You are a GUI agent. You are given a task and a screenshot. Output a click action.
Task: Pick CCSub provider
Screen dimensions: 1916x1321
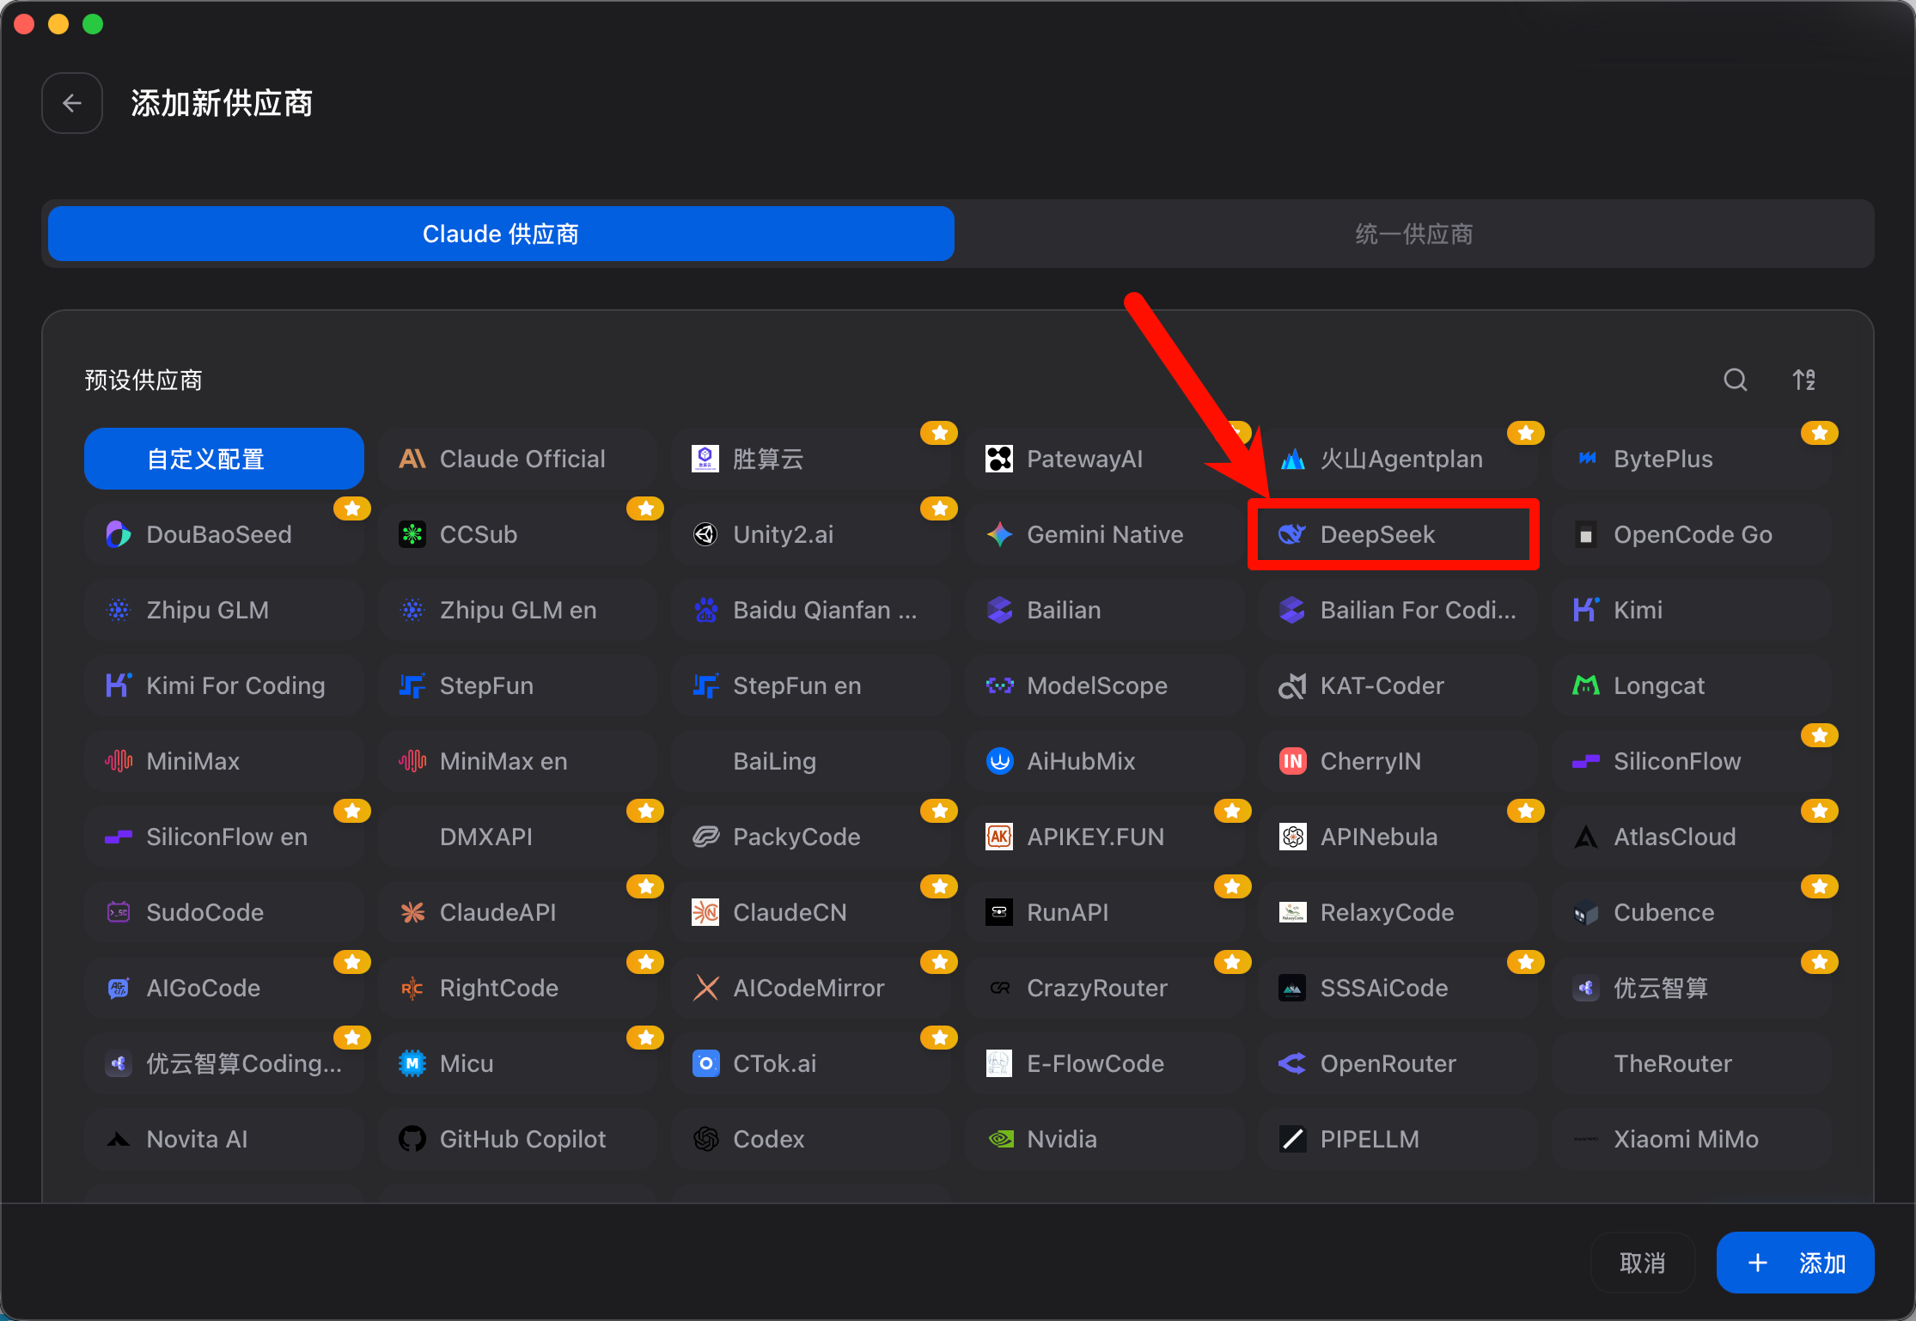[517, 534]
